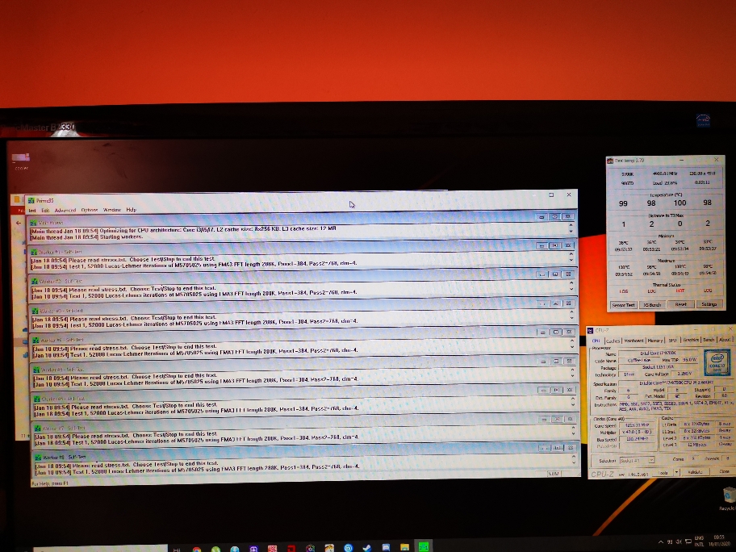
Task: Click the CPU-Z title bar icon
Action: pyautogui.click(x=591, y=330)
